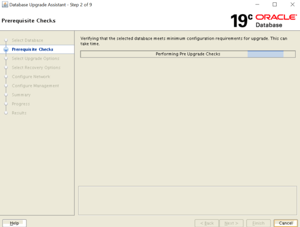Select the Progress step in sidebar
300x227 pixels.
(x=20, y=104)
